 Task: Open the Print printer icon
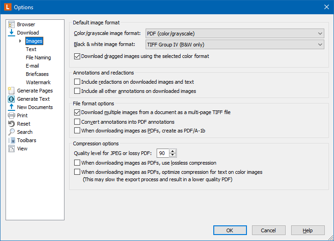click(x=12, y=115)
